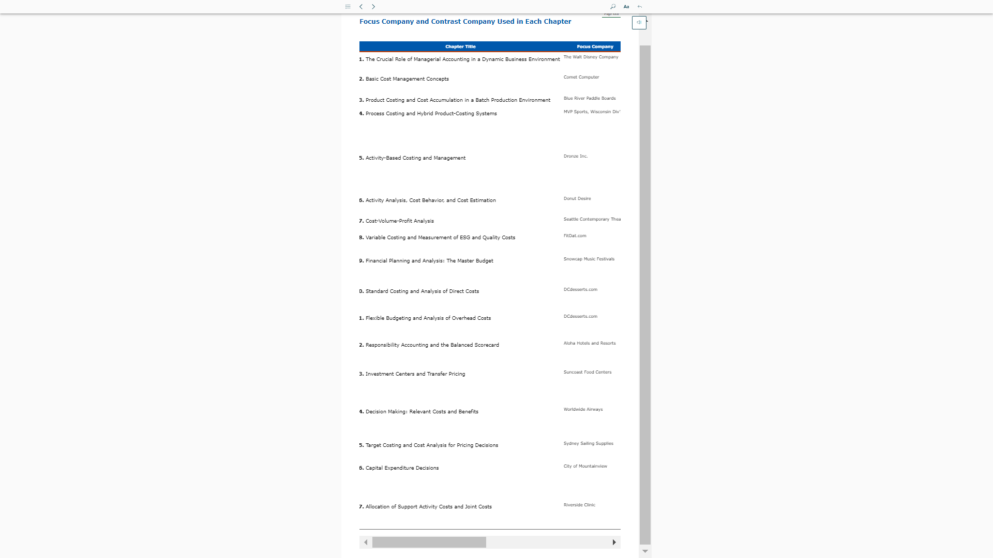Viewport: 993px width, 558px height.
Task: Click the horizontal scrollbar thumb under the table
Action: pyautogui.click(x=429, y=542)
